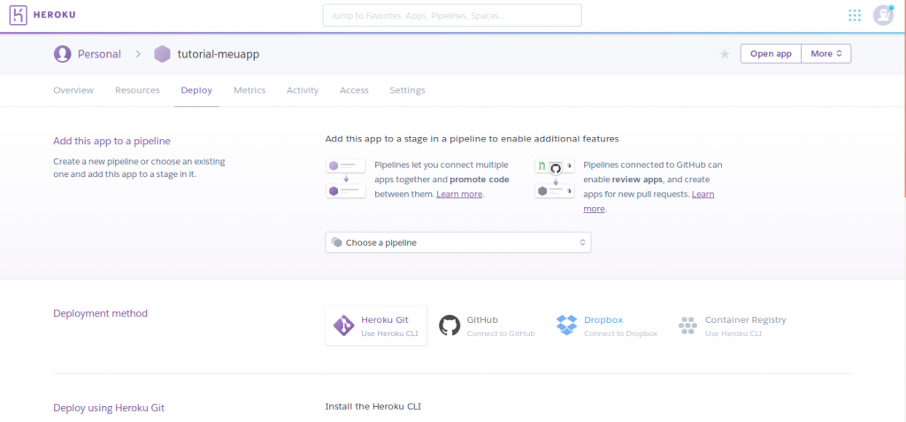
Task: Click the Jump to Favorites search field
Action: tap(452, 15)
